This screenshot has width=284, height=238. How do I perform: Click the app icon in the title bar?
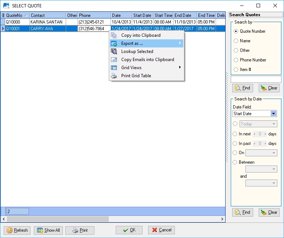pyautogui.click(x=6, y=6)
